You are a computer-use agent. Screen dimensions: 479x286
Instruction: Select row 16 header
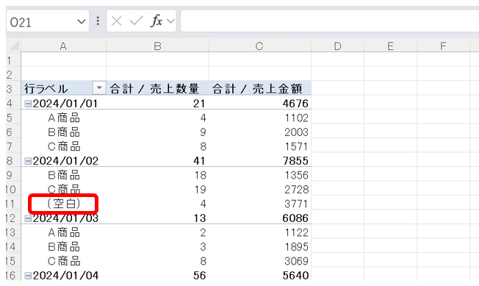pyautogui.click(x=13, y=275)
